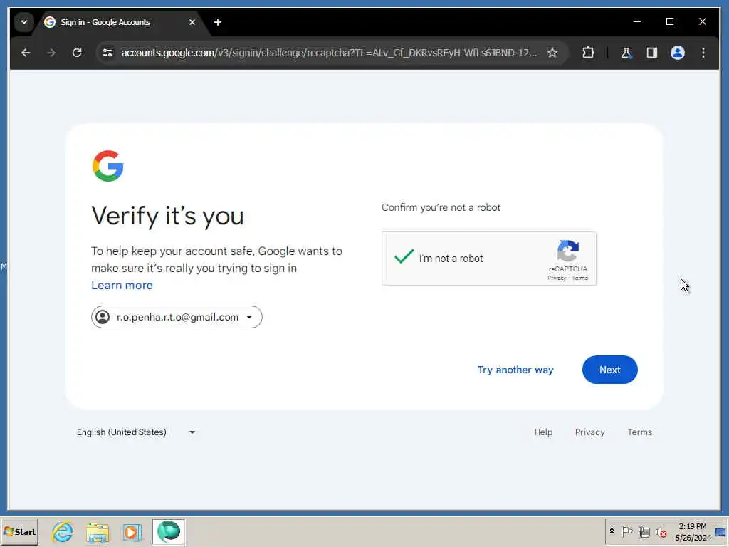This screenshot has height=547, width=729.
Task: Go back using the browser back arrow
Action: pyautogui.click(x=26, y=53)
